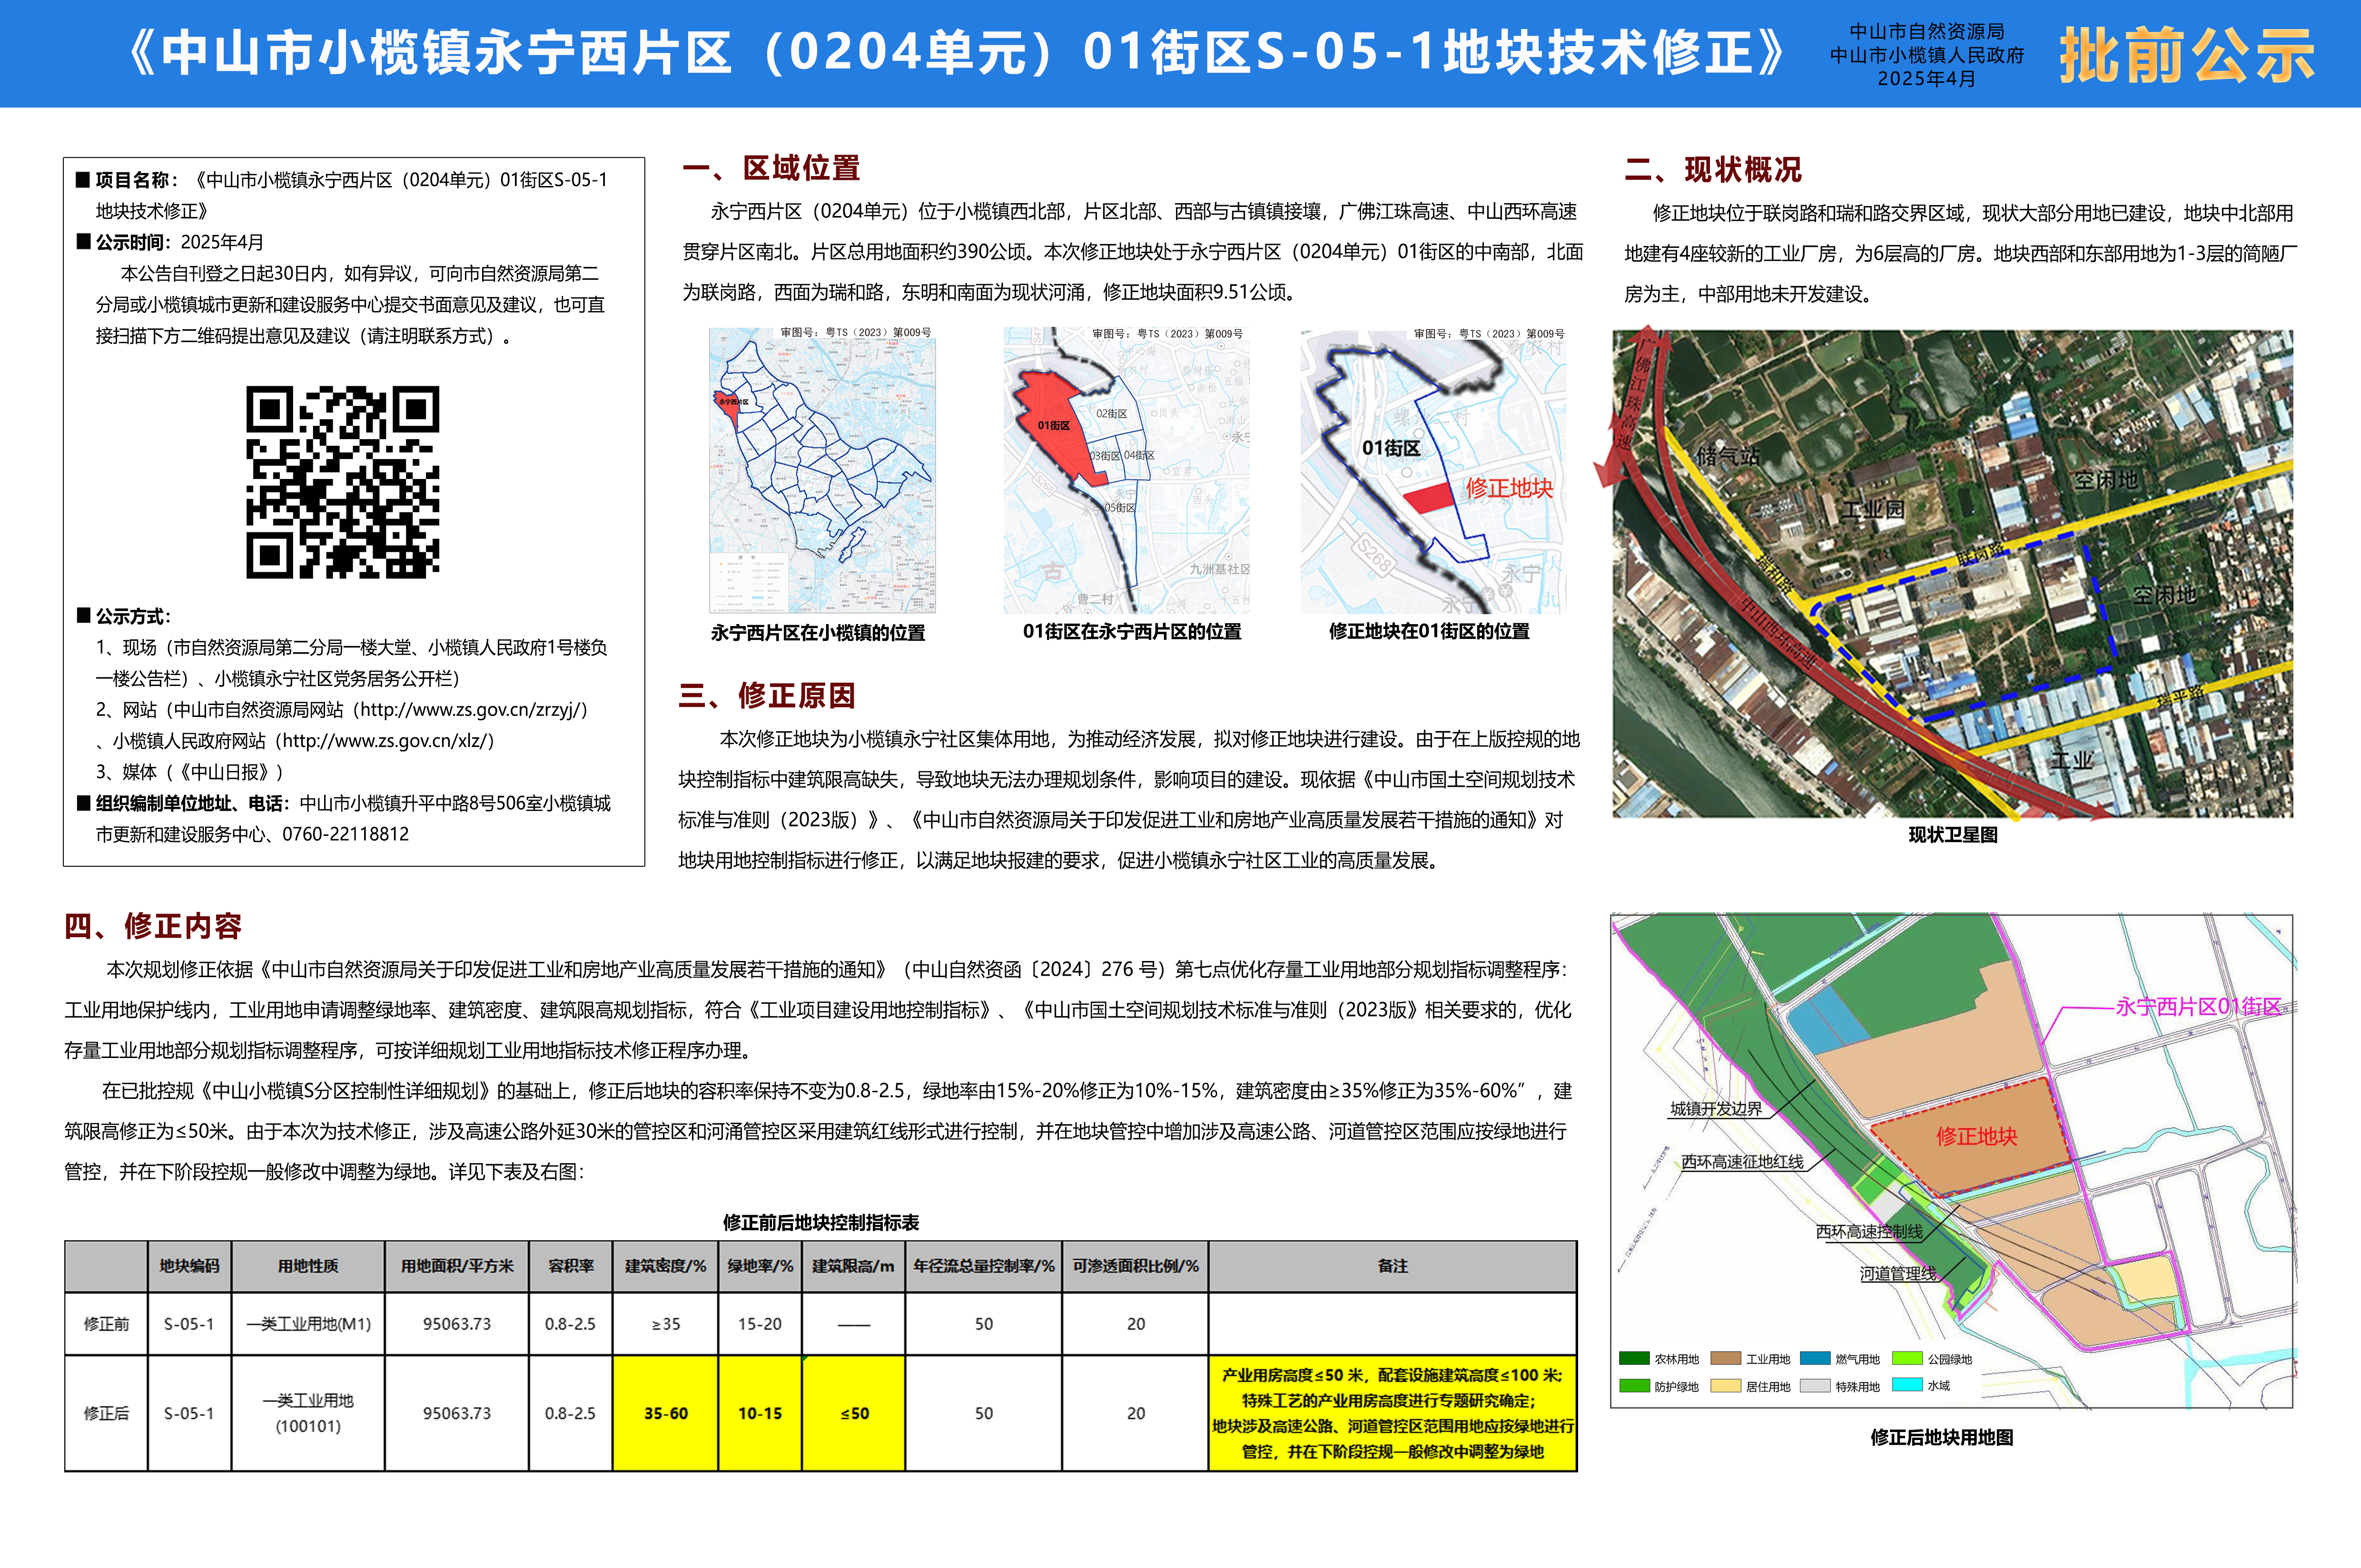This screenshot has height=1568, width=2361.
Task: Click the QR code for feedback submission
Action: [x=343, y=482]
